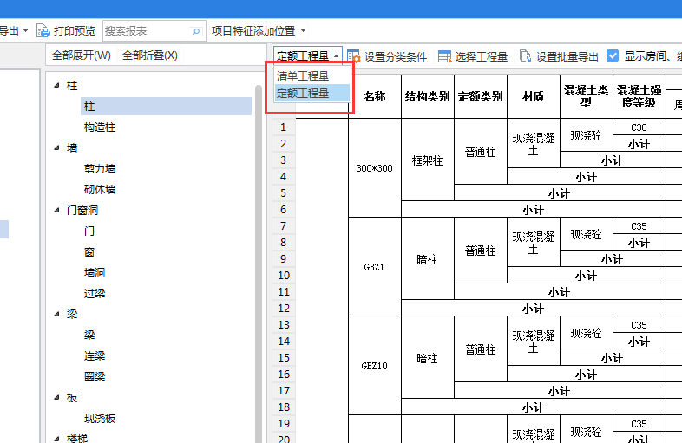Collapse the 梁 tree group arrow
Screen dimensions: 682x443
pyautogui.click(x=56, y=314)
